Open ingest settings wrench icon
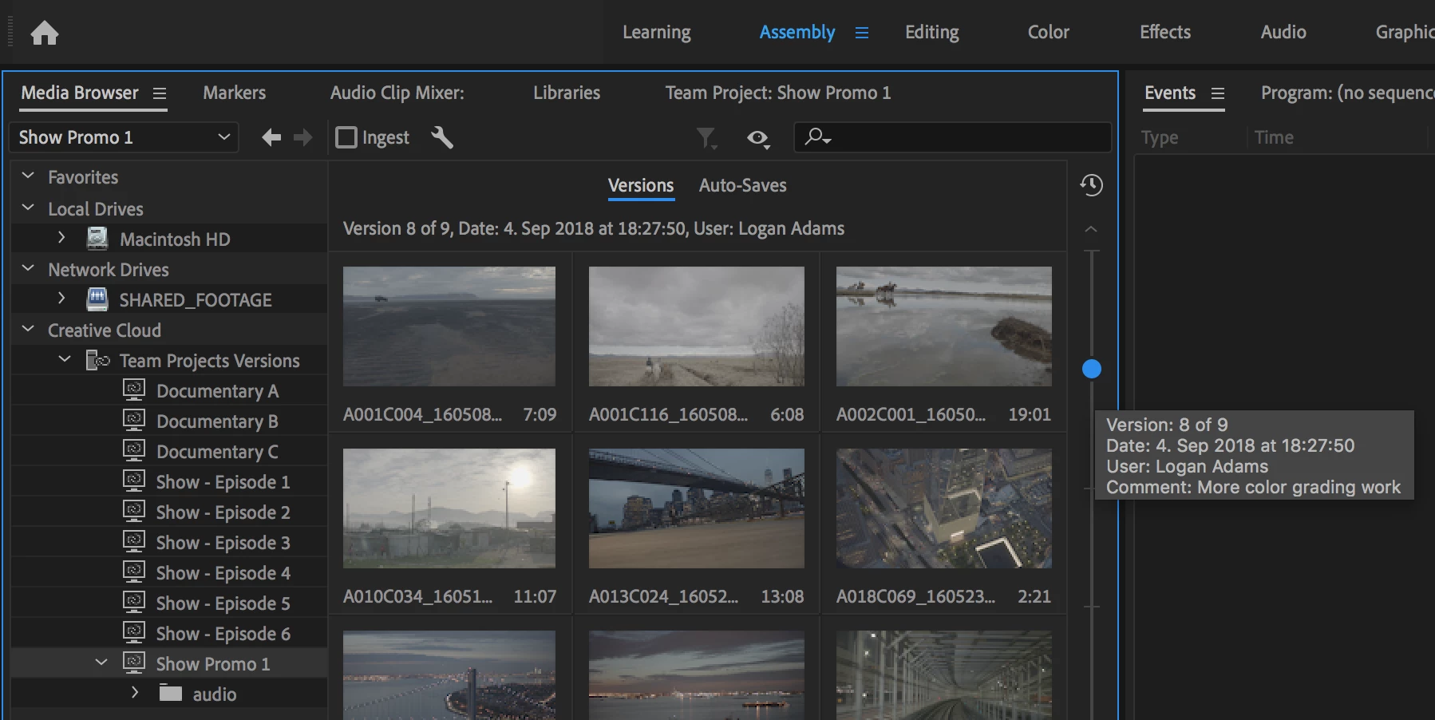Screen dimensions: 1435x720 point(442,137)
